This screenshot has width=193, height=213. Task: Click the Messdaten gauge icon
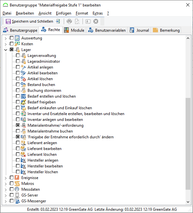click(x=17, y=189)
